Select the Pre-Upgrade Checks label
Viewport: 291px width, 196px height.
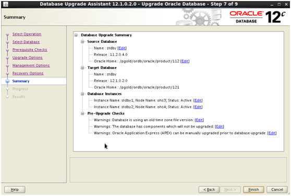click(106, 113)
